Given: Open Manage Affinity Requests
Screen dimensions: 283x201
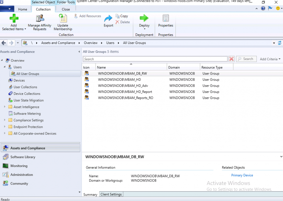Looking at the screenshot, I should tap(40, 23).
